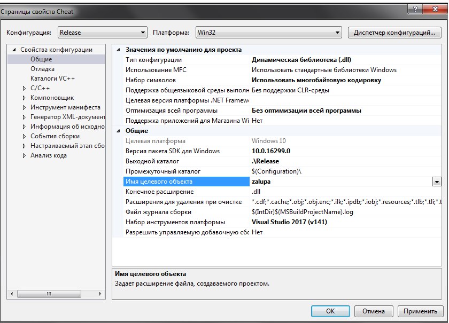This screenshot has height=323, width=449.
Task: Expand the Инструмент манифеста node arrow
Action: [x=25, y=107]
